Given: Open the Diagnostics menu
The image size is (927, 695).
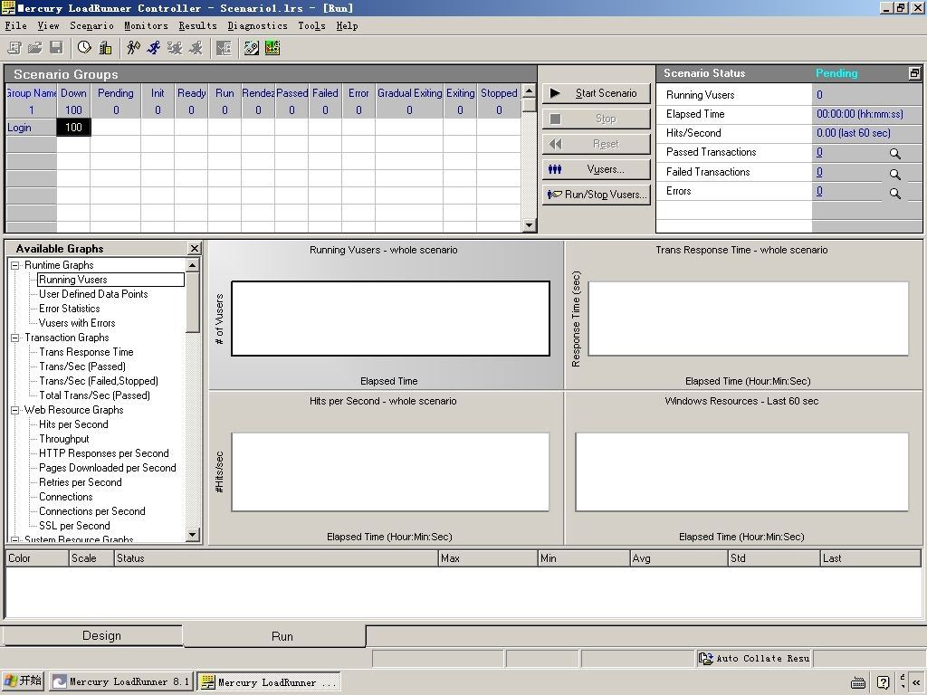Looking at the screenshot, I should tap(258, 25).
